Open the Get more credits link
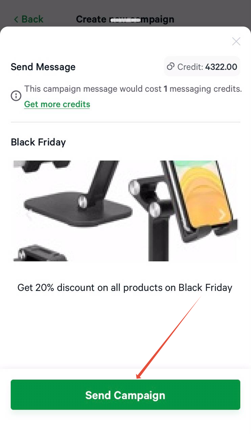Image resolution: width=251 pixels, height=434 pixels. [x=57, y=104]
